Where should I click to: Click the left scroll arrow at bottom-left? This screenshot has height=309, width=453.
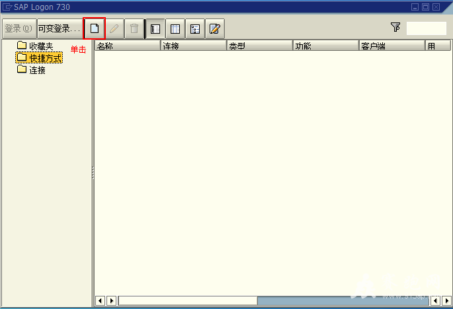pyautogui.click(x=100, y=300)
